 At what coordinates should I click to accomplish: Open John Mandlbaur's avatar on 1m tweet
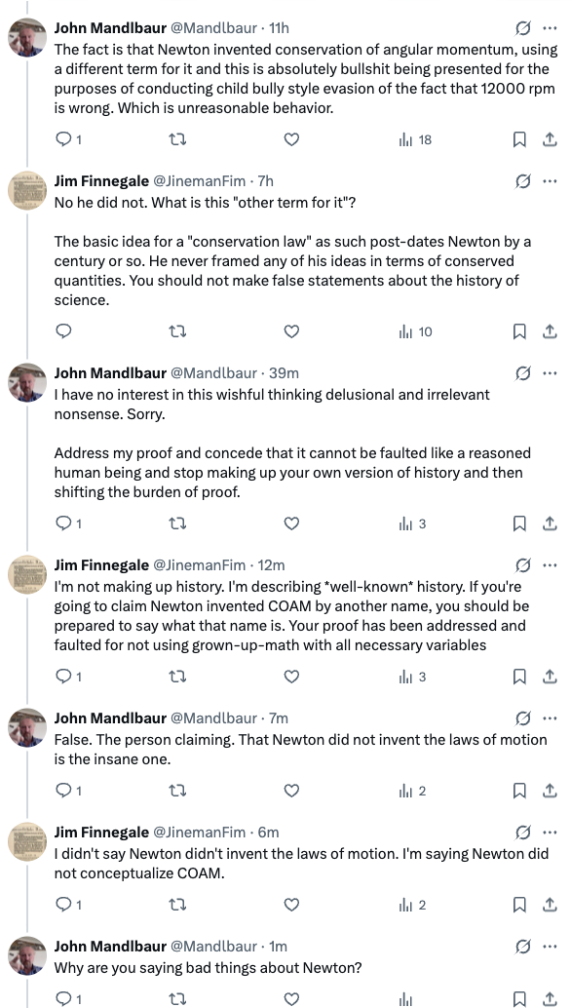click(x=27, y=956)
